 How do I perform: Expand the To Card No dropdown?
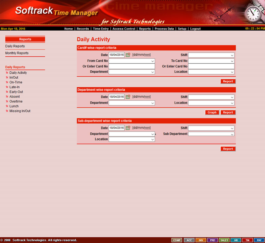(211, 61)
